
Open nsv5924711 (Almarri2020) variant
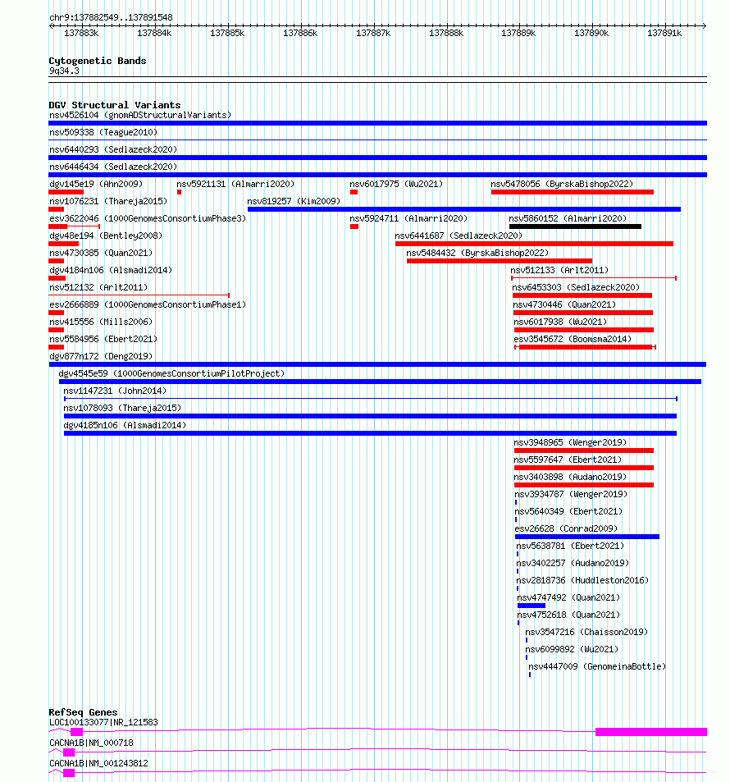tap(408, 218)
